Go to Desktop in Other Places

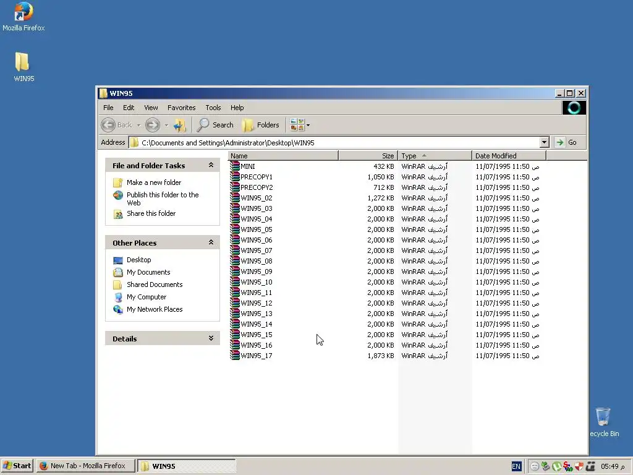[139, 260]
